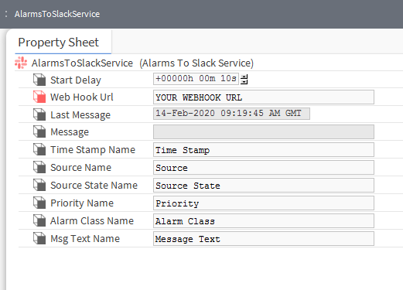The image size is (403, 290).
Task: Click the Time Stamp Name cube icon
Action: tap(39, 149)
